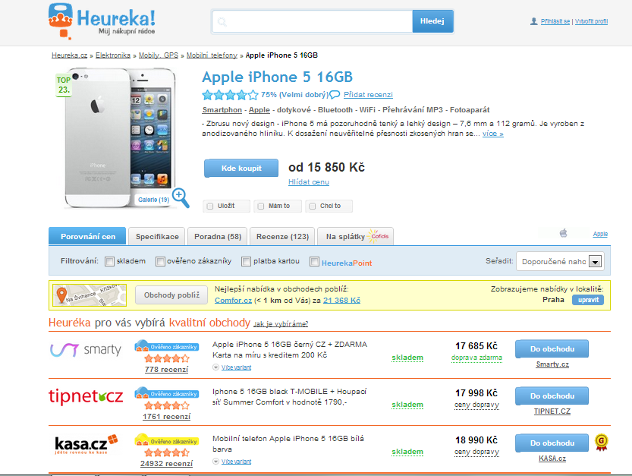Click the magnifier icon in search box
This screenshot has width=632, height=476.
coord(222,21)
